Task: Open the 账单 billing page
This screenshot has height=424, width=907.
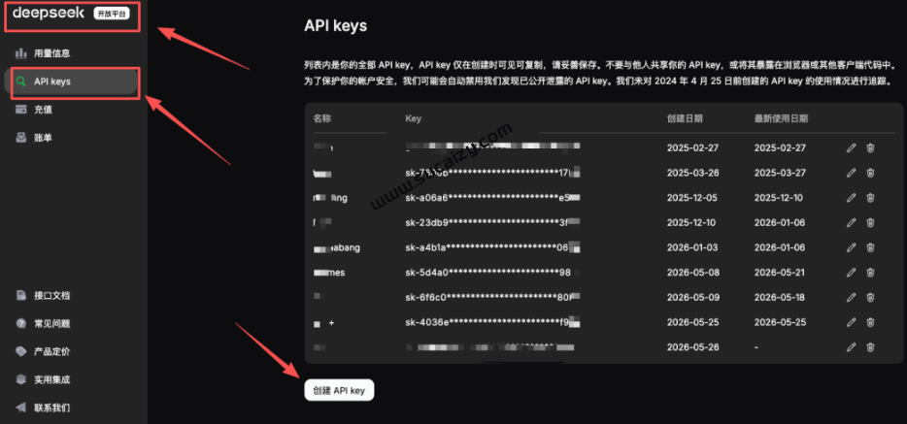Action: click(x=43, y=138)
